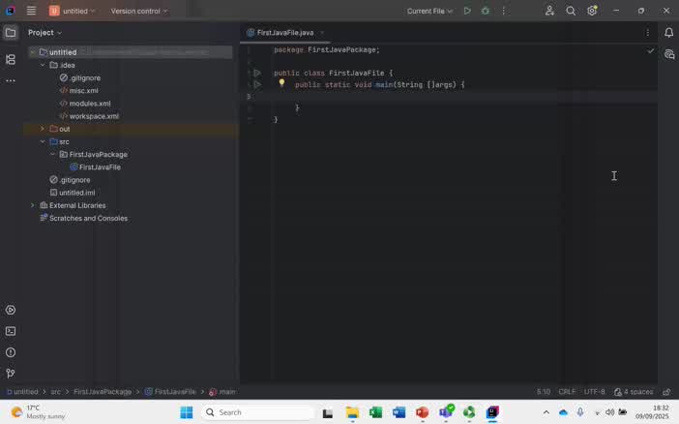The width and height of the screenshot is (679, 424).
Task: Open the untitled project dropdown
Action: click(73, 11)
